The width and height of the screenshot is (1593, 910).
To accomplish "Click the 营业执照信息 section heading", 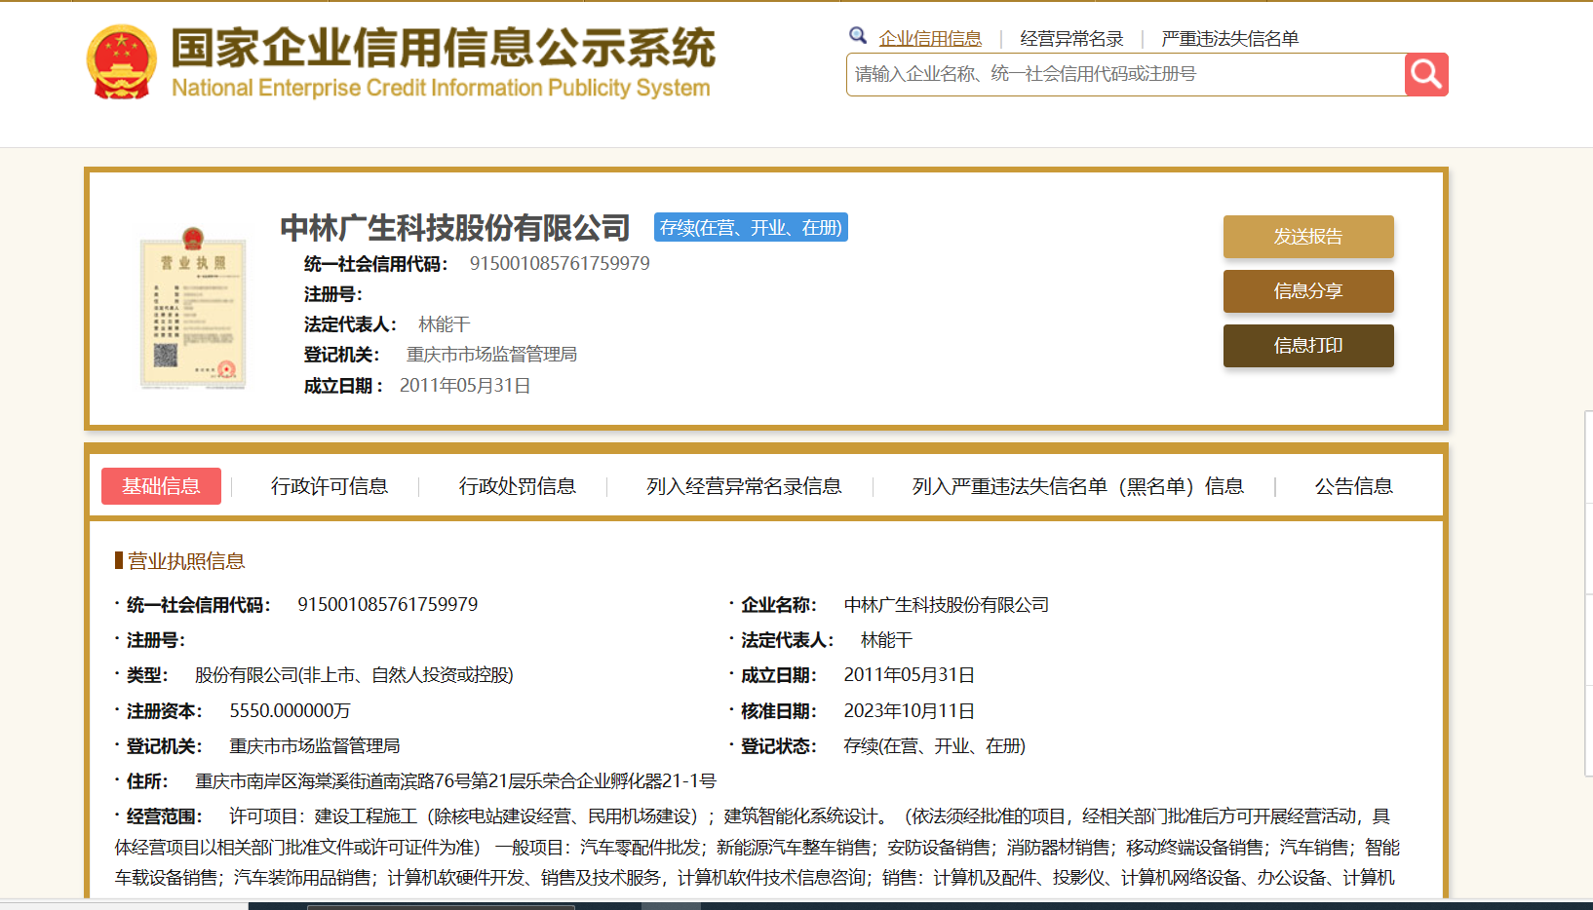I will pos(186,561).
